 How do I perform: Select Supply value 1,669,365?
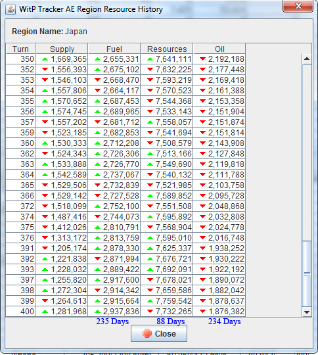click(x=62, y=59)
